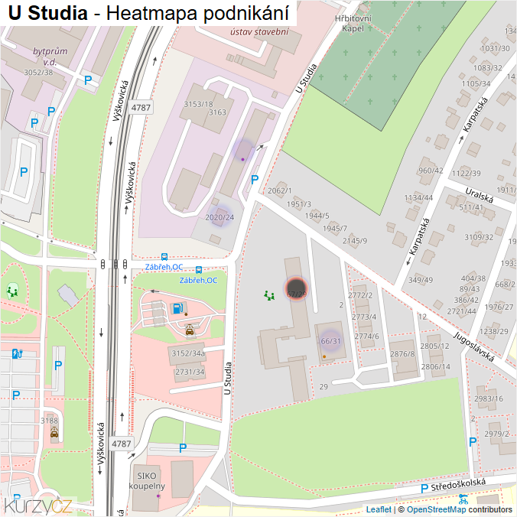
Task: Click the house number '3152/34a' label
Action: coord(188,353)
